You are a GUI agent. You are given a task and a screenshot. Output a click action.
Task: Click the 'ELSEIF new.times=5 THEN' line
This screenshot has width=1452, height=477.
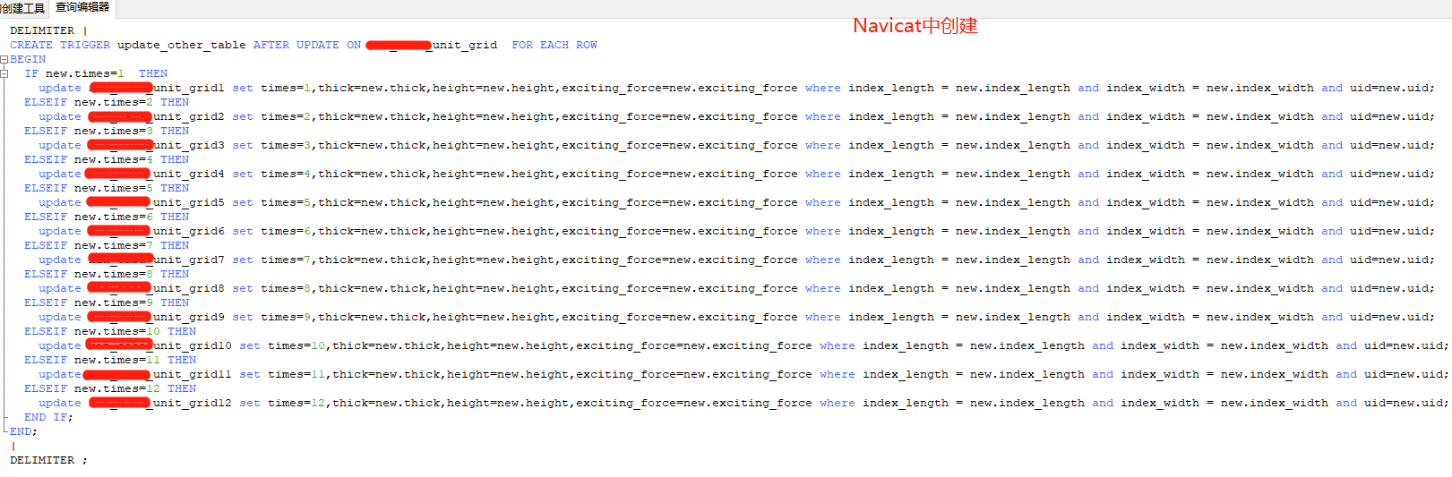pyautogui.click(x=107, y=188)
